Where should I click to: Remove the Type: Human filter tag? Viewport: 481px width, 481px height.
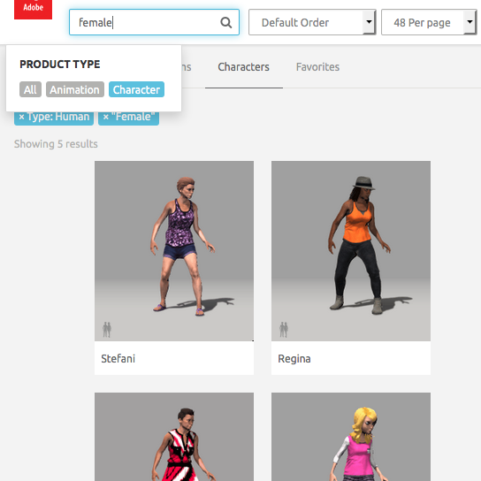pyautogui.click(x=21, y=117)
